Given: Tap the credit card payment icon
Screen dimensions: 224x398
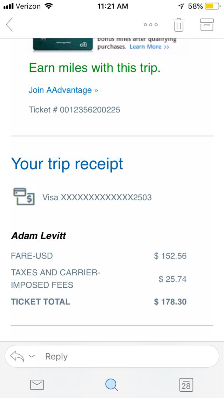Looking at the screenshot, I should [24, 196].
